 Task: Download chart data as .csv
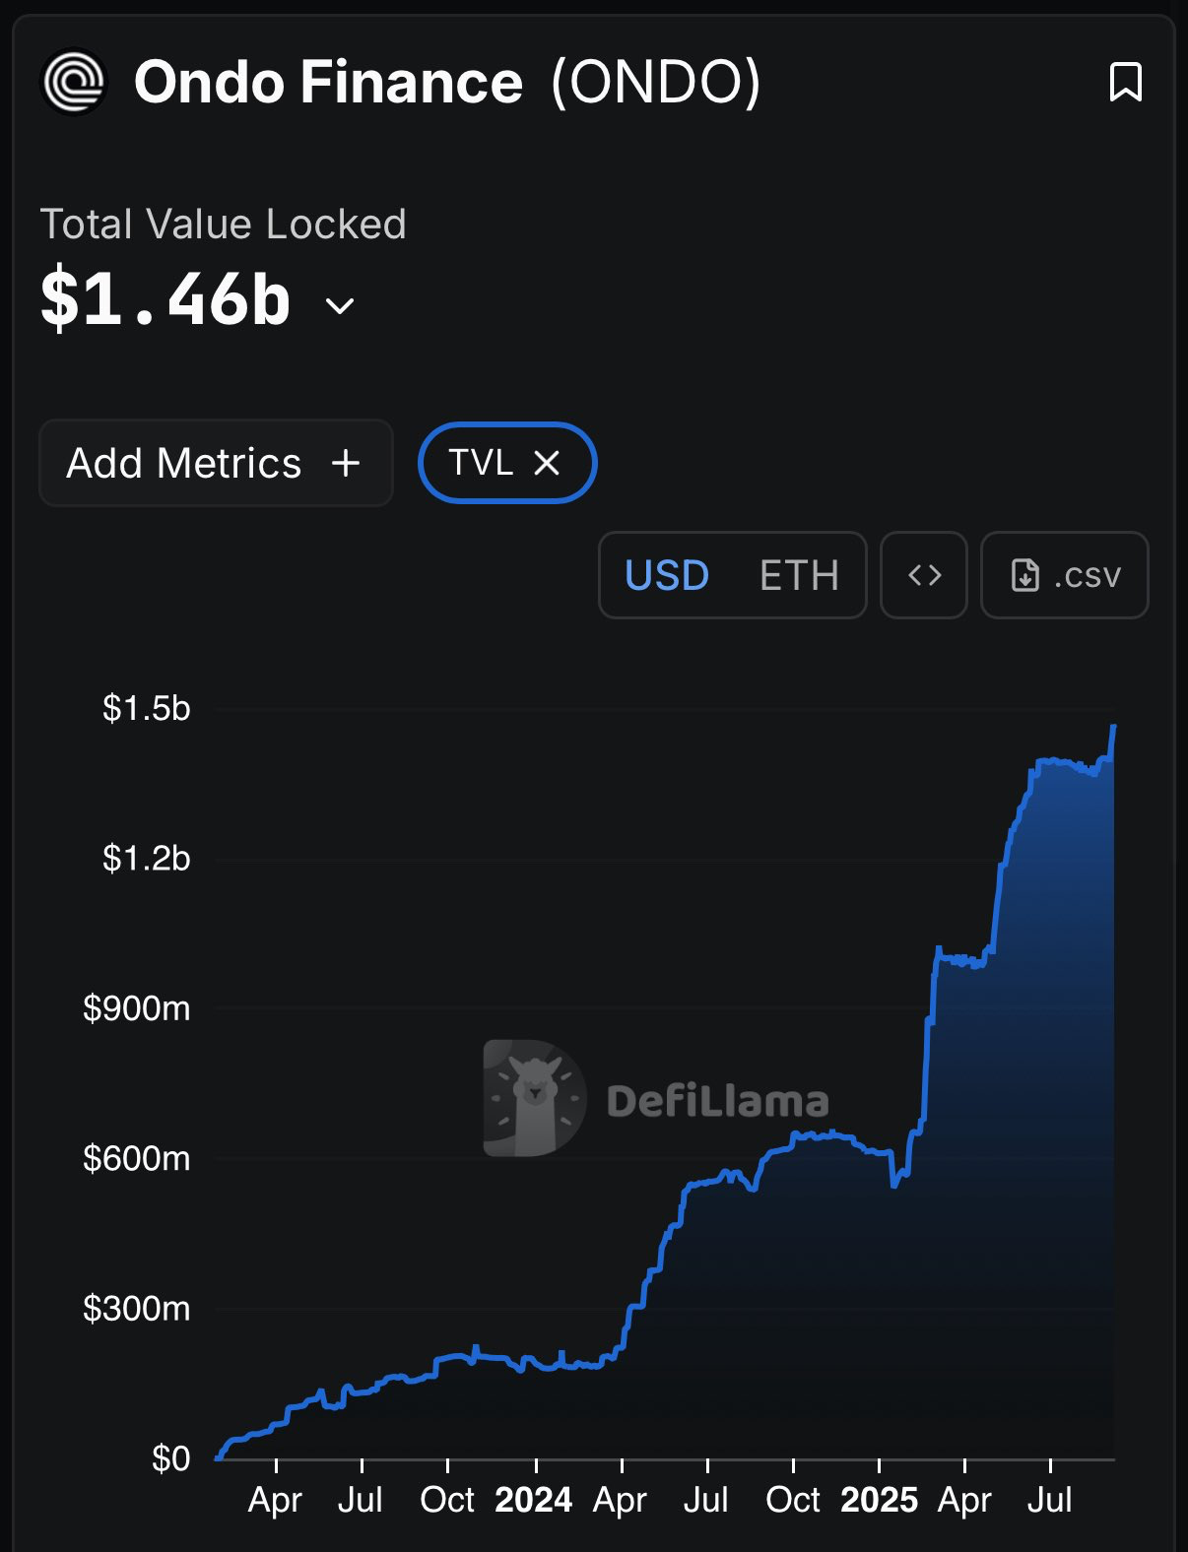point(1065,575)
